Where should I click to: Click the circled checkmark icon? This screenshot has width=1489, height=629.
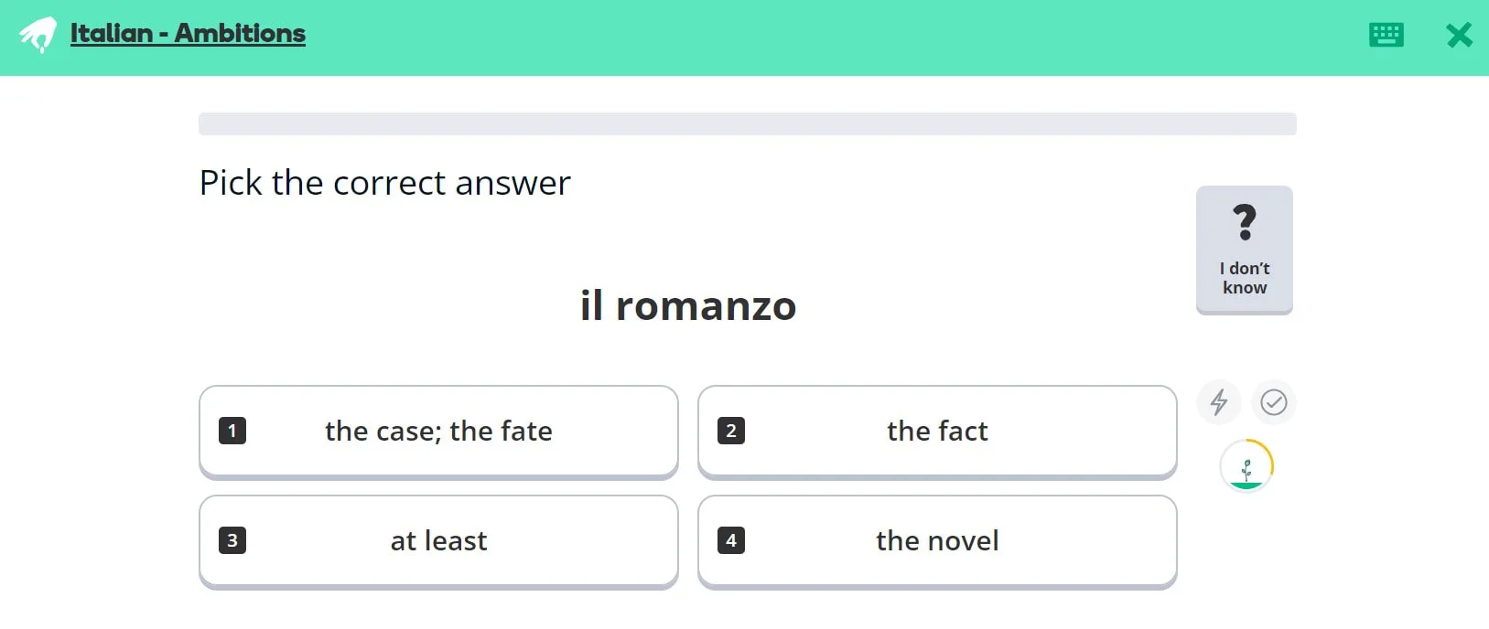1273,402
